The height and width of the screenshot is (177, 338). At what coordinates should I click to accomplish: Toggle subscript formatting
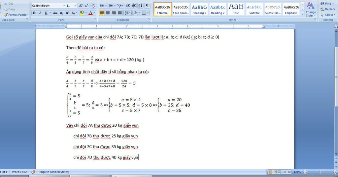pos(61,13)
